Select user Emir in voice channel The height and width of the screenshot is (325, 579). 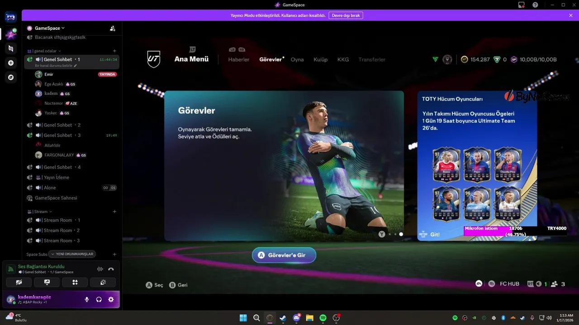coord(76,74)
